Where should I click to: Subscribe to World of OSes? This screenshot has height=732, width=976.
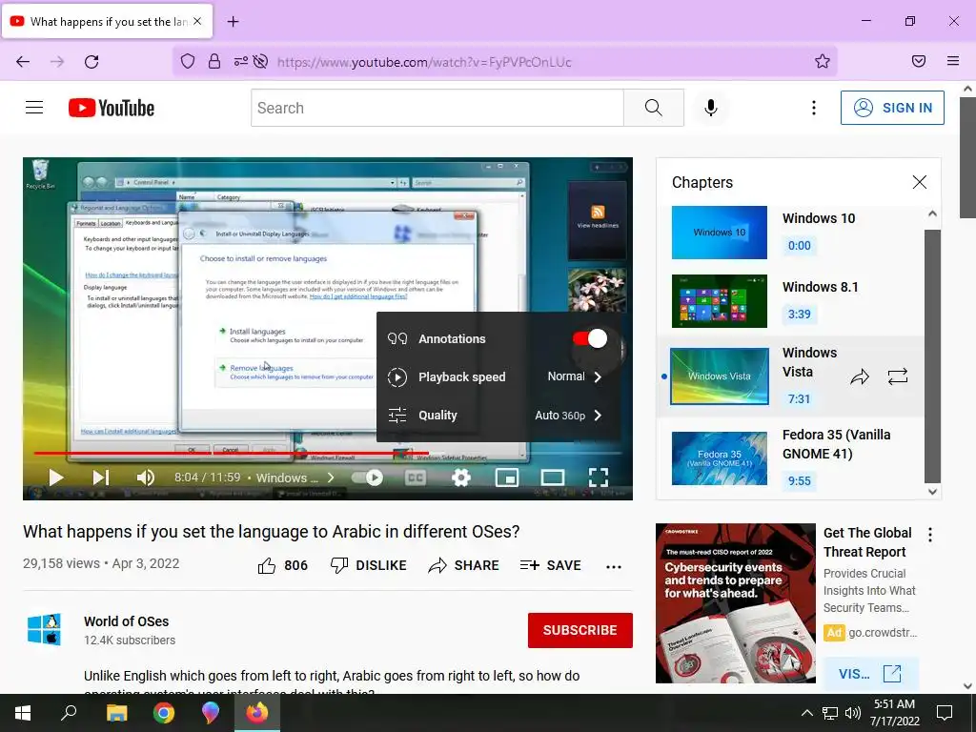[580, 630]
